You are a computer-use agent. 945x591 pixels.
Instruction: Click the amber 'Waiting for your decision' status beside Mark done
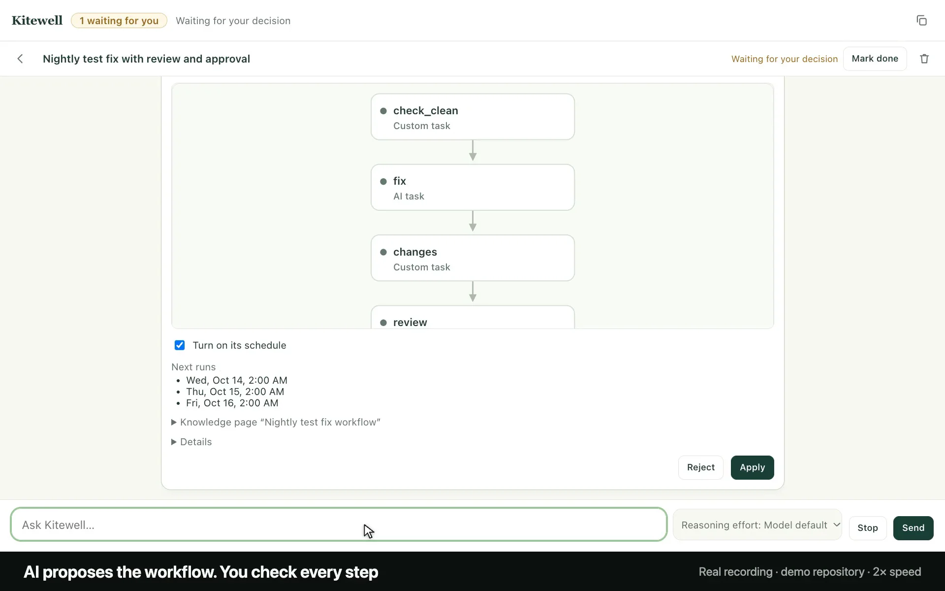785,59
